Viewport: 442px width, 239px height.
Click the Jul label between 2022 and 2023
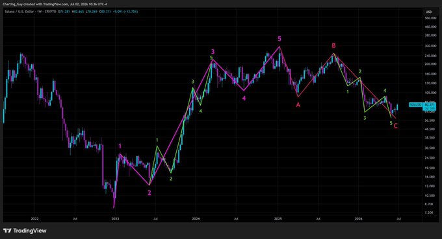pyautogui.click(x=75, y=218)
